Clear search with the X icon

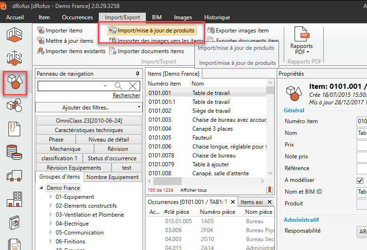pyautogui.click(x=133, y=86)
